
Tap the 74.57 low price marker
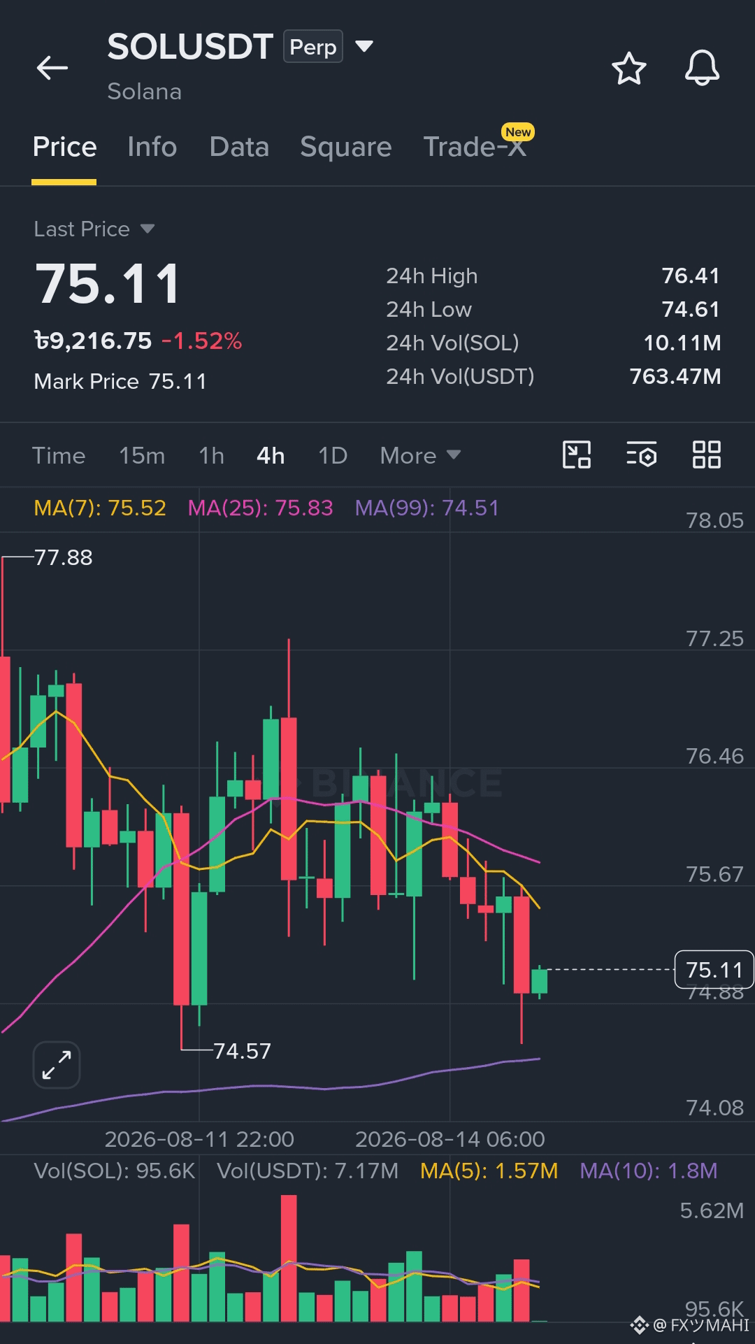tap(242, 1051)
